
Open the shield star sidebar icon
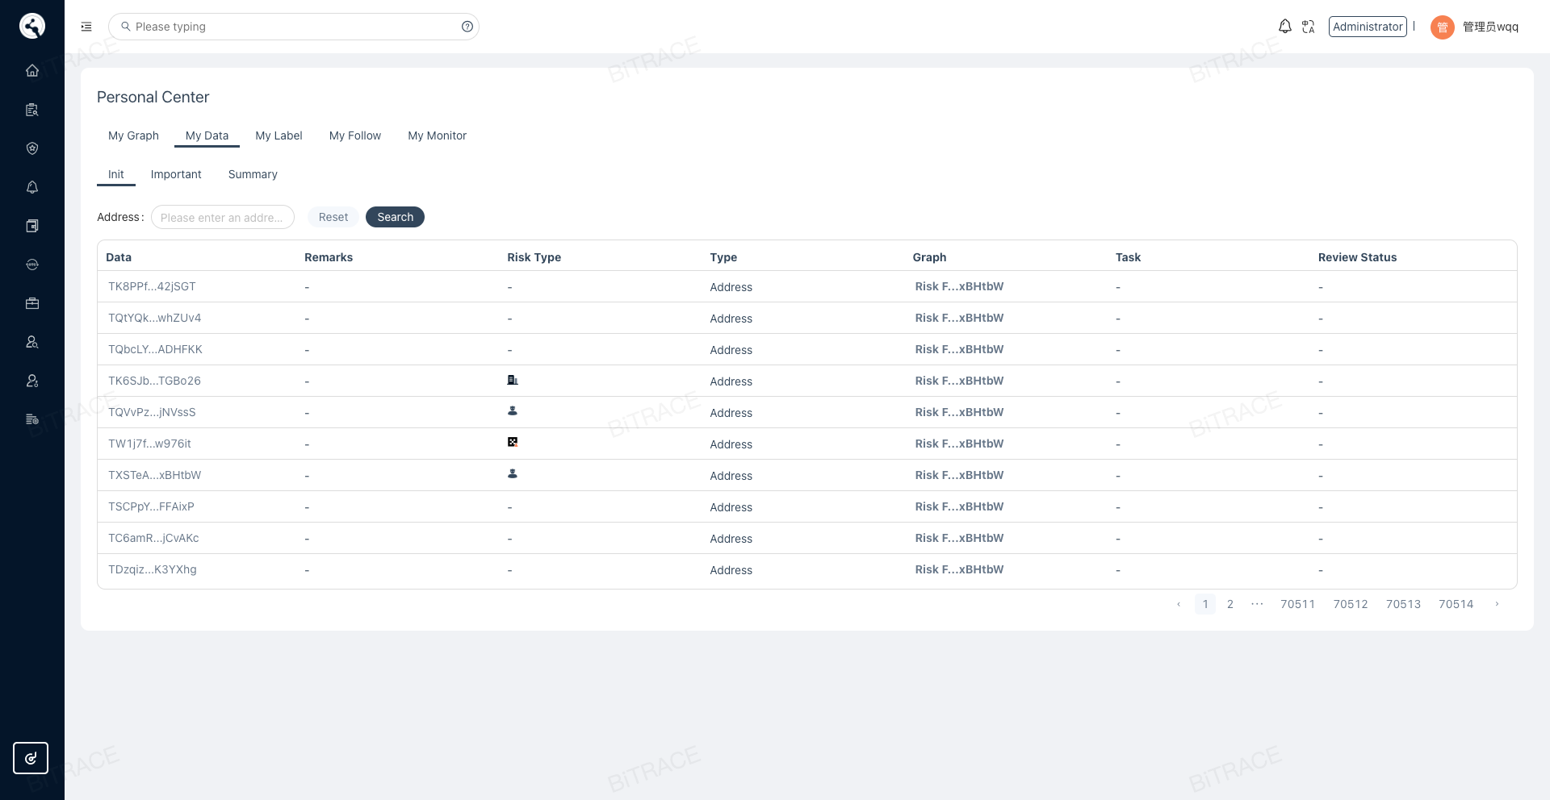(x=32, y=148)
